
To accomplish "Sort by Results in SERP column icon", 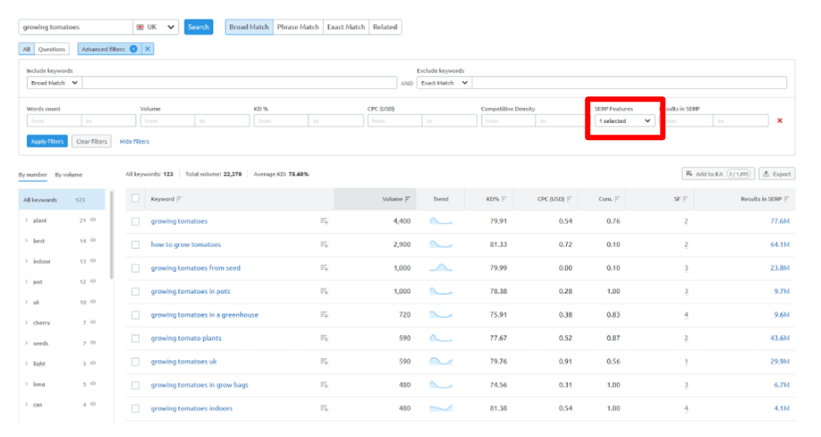I will pyautogui.click(x=786, y=199).
